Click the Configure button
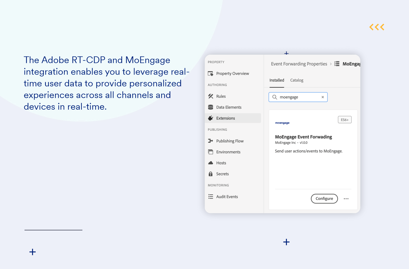 coord(324,199)
